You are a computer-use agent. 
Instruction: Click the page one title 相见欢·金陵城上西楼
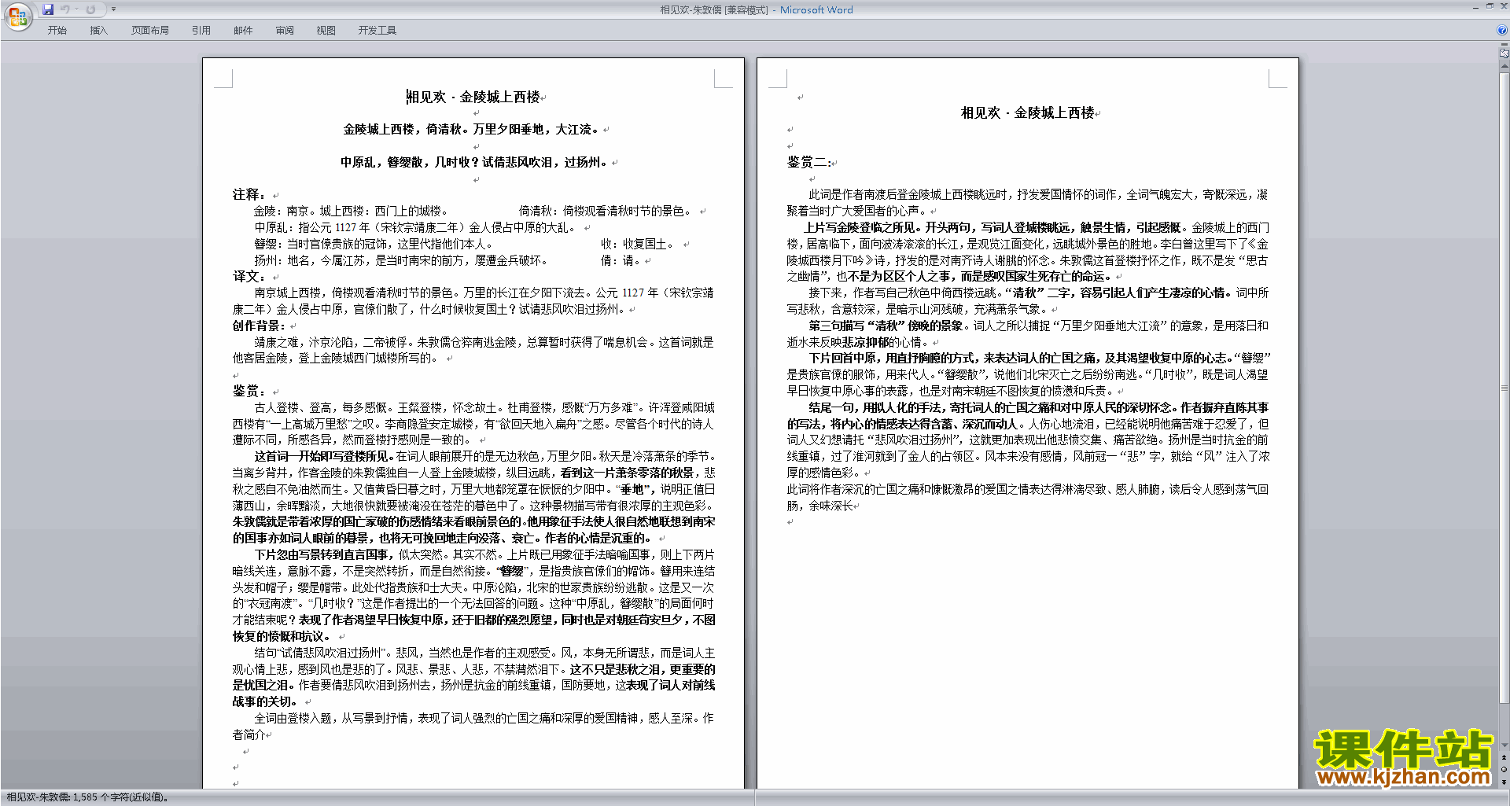[473, 97]
